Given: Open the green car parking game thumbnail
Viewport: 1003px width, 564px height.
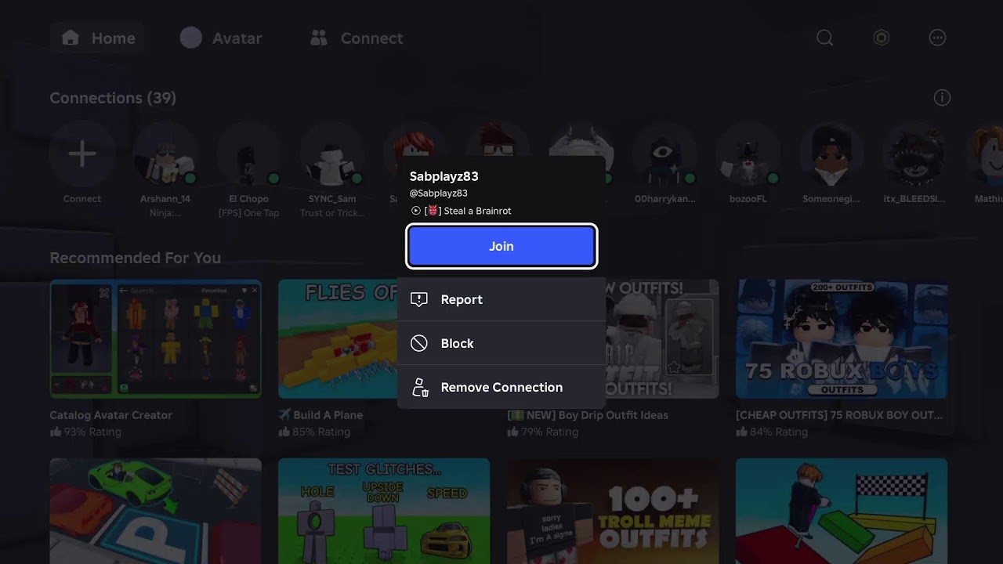Looking at the screenshot, I should click(x=155, y=511).
